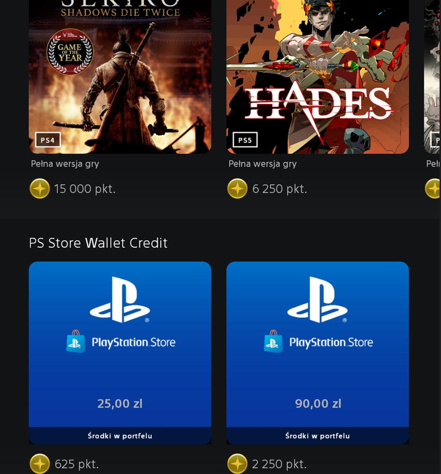Click the Pełna wersja gry label under Hades

pyautogui.click(x=262, y=164)
